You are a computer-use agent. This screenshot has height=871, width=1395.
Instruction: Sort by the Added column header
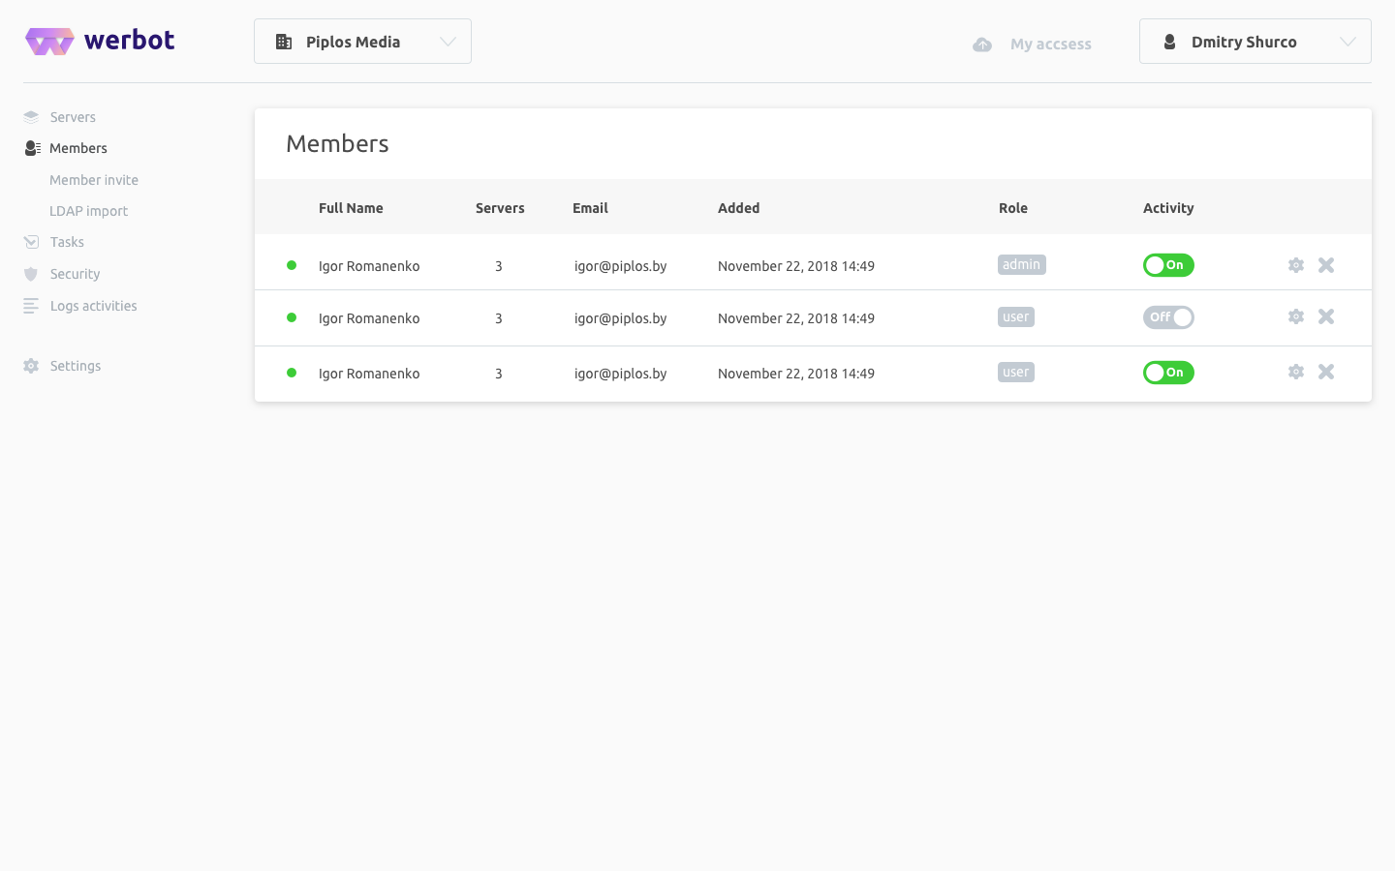[738, 208]
